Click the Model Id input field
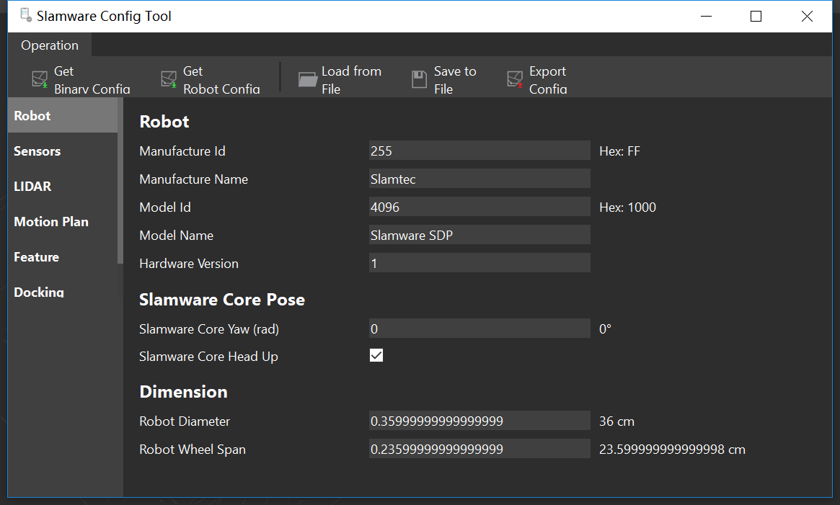840x505 pixels. point(479,207)
